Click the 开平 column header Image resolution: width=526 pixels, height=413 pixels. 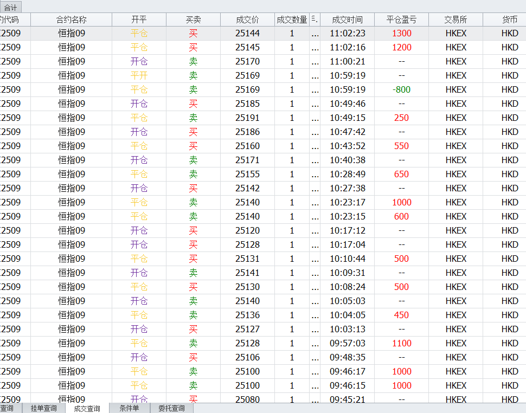click(139, 20)
